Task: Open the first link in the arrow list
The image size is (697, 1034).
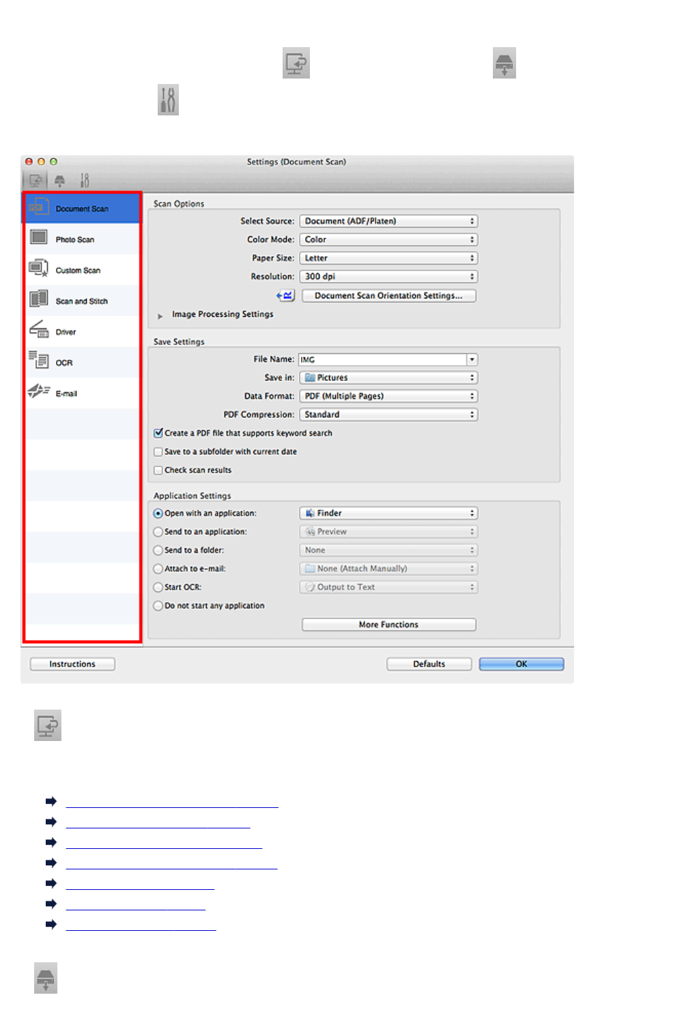Action: pos(172,802)
